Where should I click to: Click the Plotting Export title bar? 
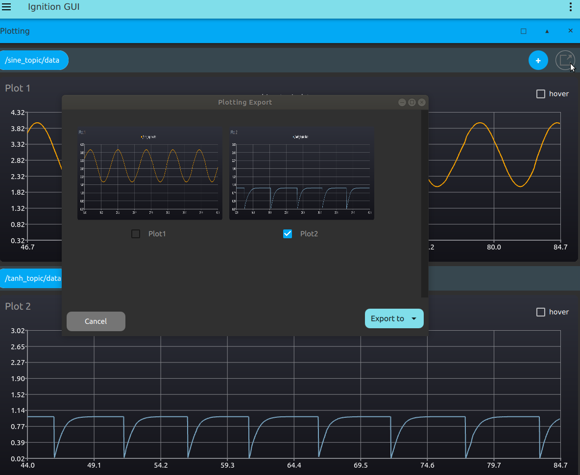[245, 102]
